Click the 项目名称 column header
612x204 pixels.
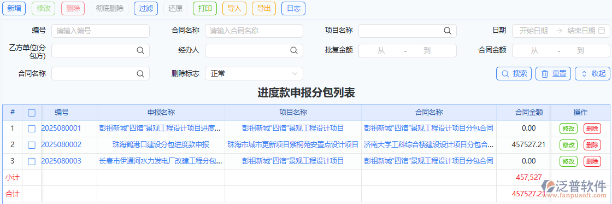click(x=293, y=113)
